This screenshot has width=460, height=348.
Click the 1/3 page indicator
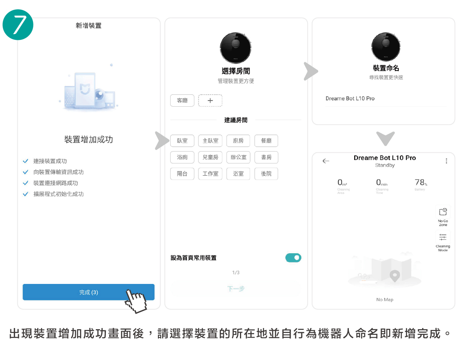(236, 272)
